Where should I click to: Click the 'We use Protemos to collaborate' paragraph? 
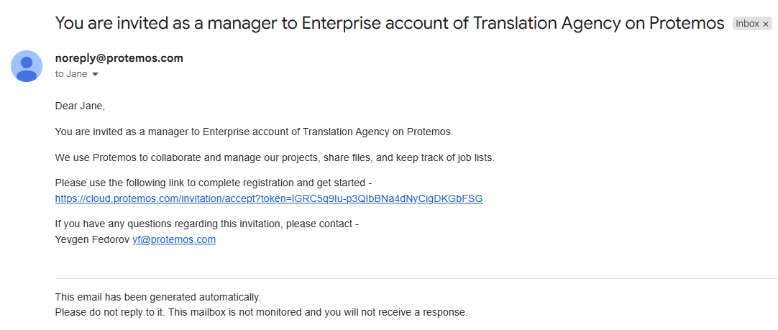275,157
